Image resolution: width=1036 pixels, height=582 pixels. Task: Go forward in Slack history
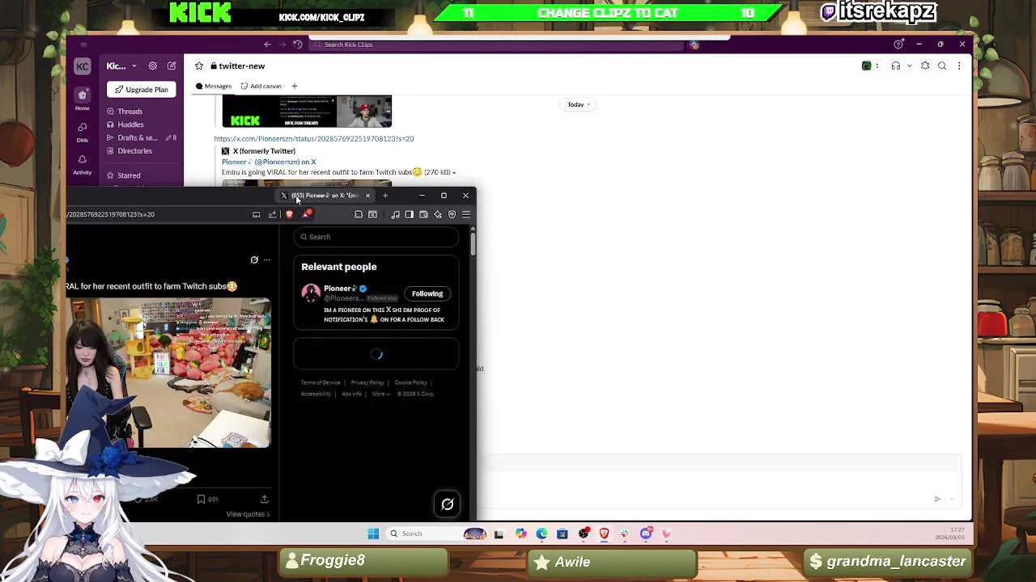[282, 44]
